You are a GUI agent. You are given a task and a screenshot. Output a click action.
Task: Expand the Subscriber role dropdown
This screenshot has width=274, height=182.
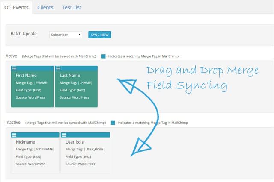[x=66, y=35]
